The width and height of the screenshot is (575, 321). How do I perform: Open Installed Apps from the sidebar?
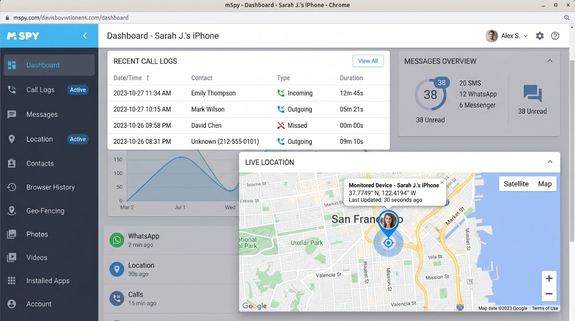tap(49, 281)
